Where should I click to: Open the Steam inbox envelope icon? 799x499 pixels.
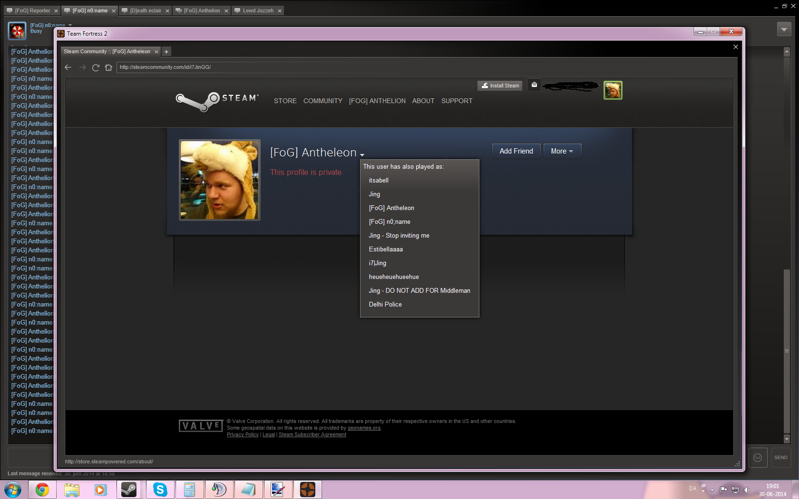tap(534, 85)
